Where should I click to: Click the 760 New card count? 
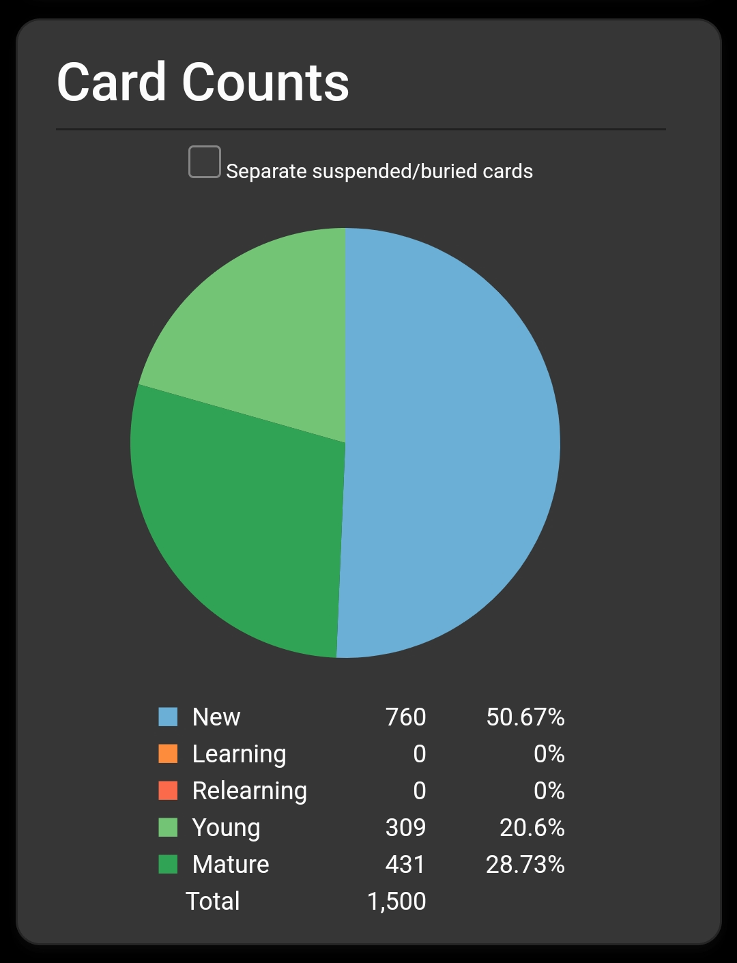405,717
